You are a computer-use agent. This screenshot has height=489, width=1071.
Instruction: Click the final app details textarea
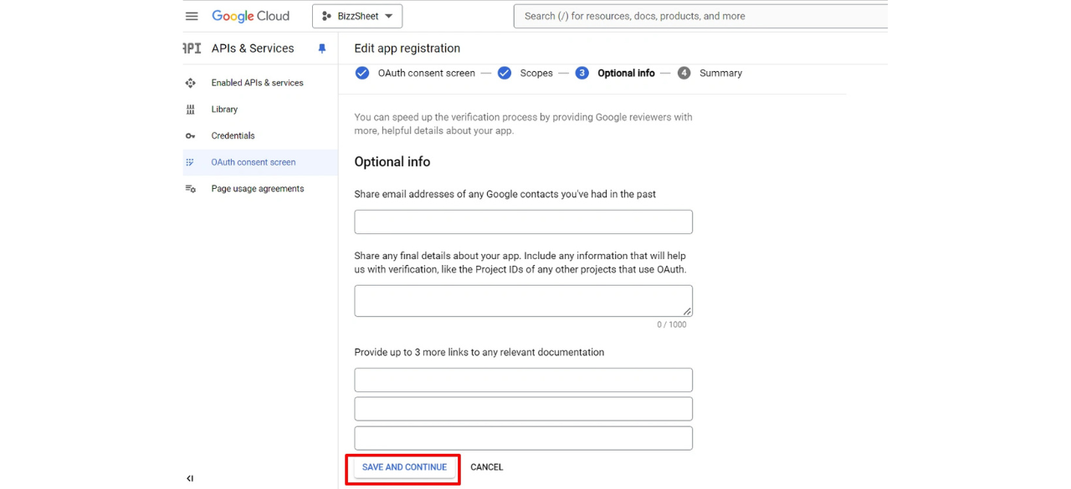coord(523,301)
